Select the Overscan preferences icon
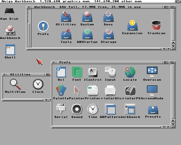 coord(152,72)
